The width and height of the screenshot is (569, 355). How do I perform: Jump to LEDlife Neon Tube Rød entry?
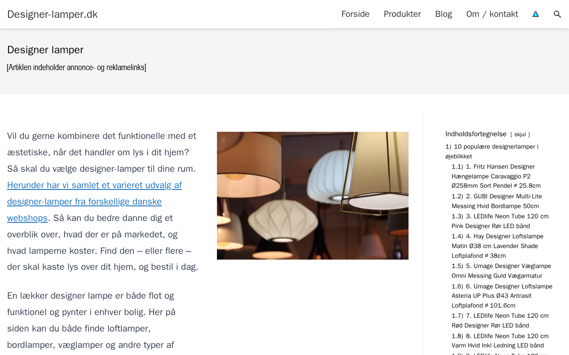[x=500, y=320]
